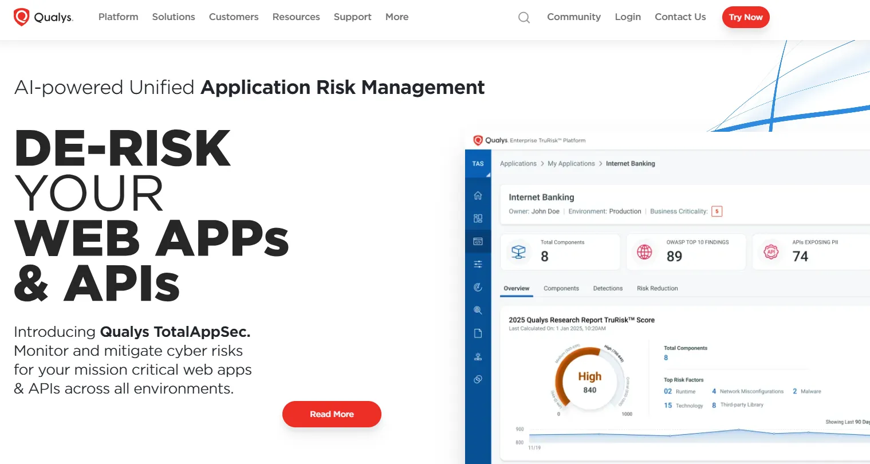Go to the Community link
The image size is (870, 464).
point(574,17)
